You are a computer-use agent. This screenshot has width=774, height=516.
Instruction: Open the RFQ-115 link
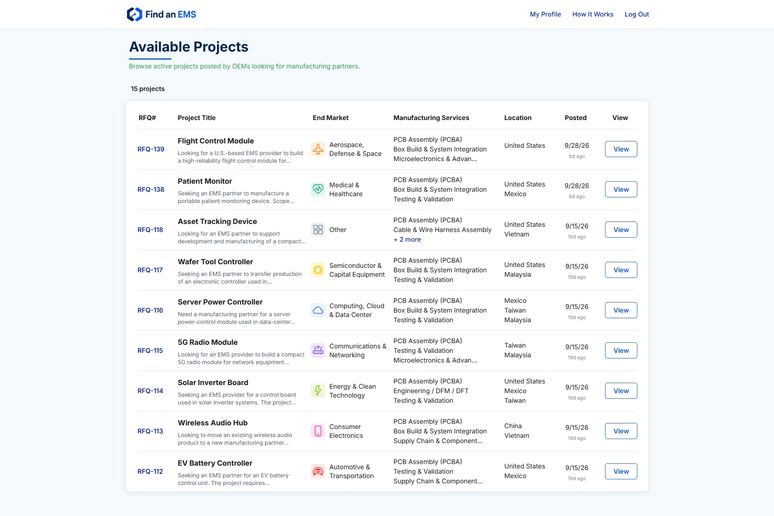(150, 350)
